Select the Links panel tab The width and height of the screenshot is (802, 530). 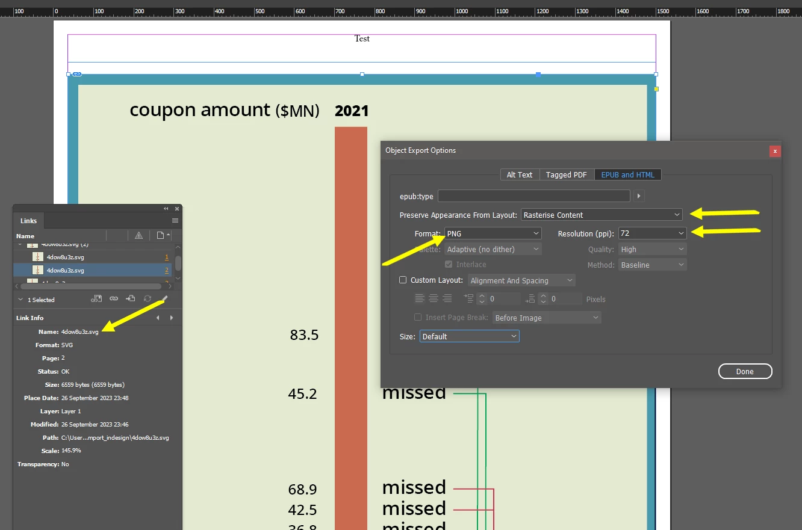28,221
